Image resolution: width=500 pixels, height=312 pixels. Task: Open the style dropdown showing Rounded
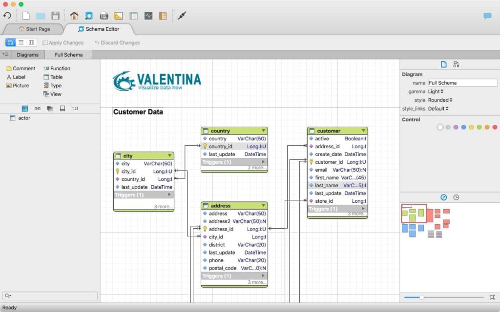coord(440,100)
